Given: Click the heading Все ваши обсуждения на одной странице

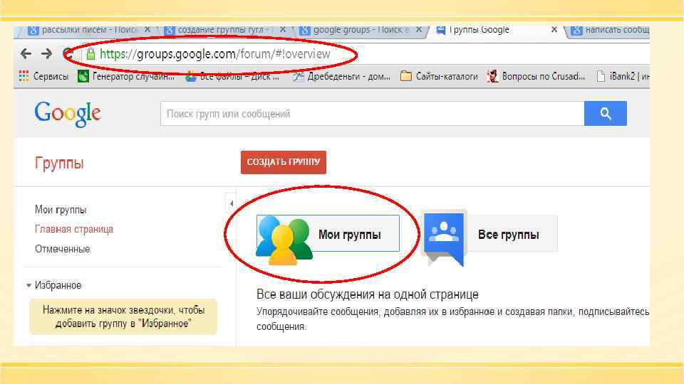Looking at the screenshot, I should pyautogui.click(x=368, y=294).
